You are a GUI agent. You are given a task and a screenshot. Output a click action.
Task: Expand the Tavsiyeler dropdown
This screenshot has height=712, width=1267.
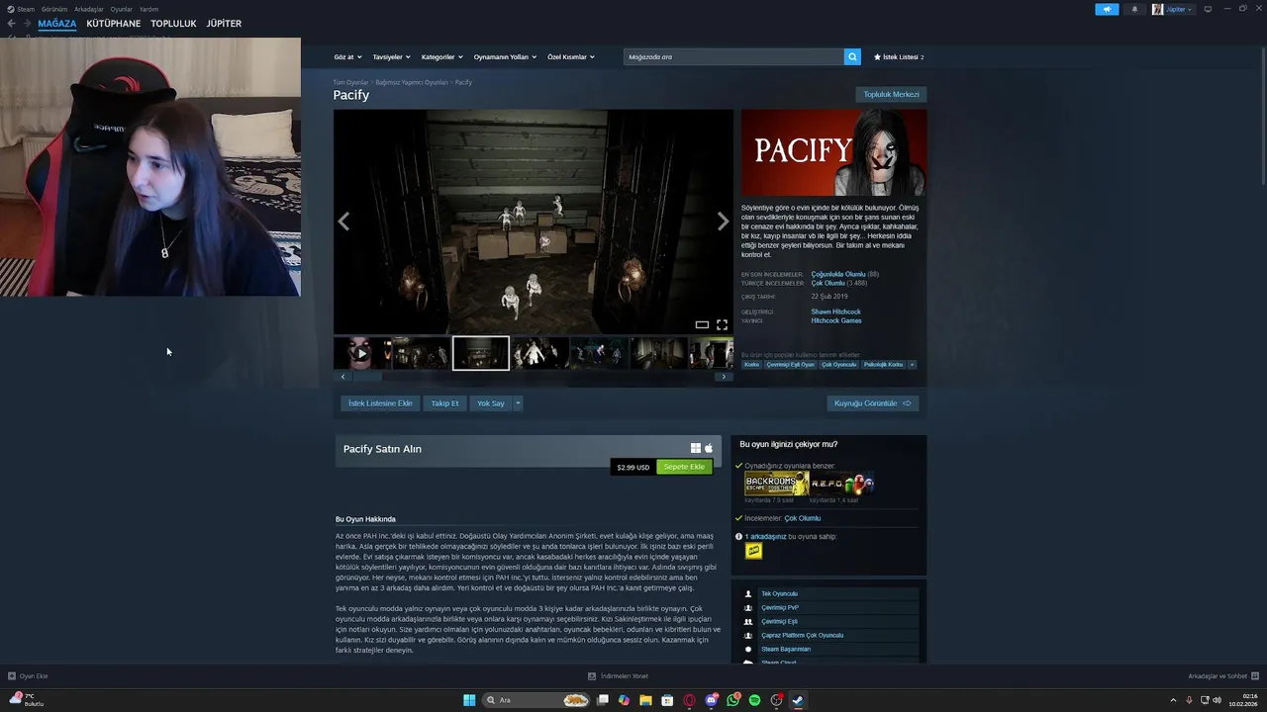click(391, 57)
